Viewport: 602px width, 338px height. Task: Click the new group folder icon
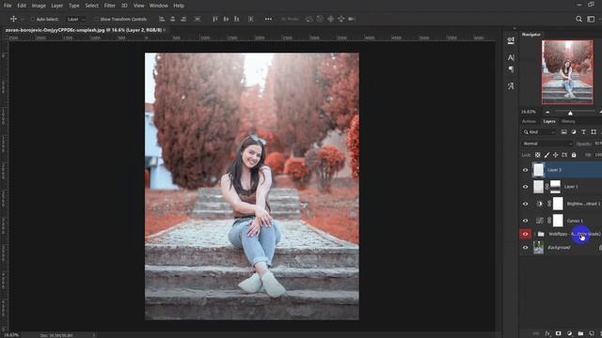580,333
